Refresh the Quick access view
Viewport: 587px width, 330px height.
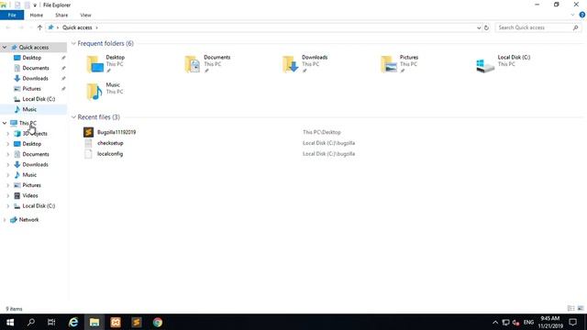point(486,27)
